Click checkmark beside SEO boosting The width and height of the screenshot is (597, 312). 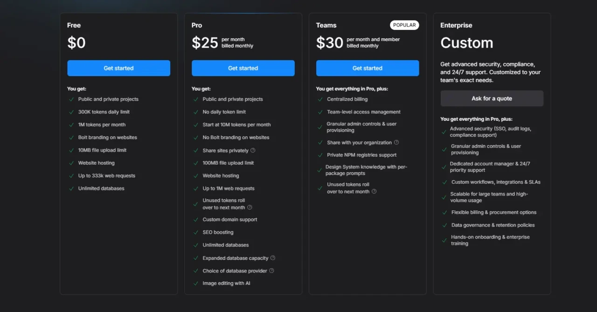(196, 232)
